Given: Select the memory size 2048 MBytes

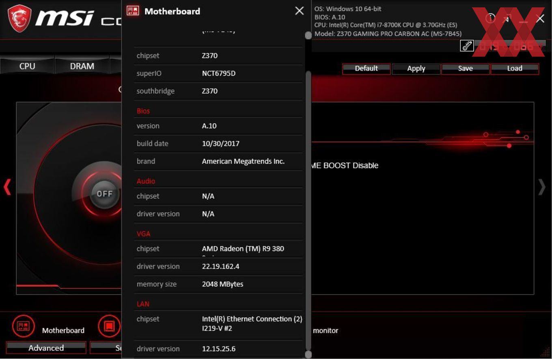Looking at the screenshot, I should tap(222, 284).
